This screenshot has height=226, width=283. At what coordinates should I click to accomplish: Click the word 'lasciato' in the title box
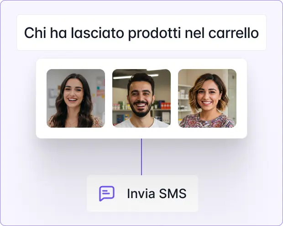pyautogui.click(x=97, y=33)
